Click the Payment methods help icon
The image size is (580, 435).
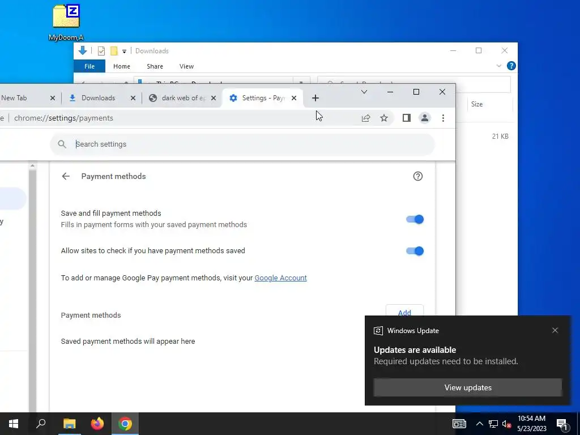(x=417, y=176)
